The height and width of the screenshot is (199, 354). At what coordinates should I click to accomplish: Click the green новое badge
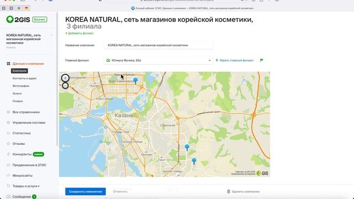pos(38,154)
